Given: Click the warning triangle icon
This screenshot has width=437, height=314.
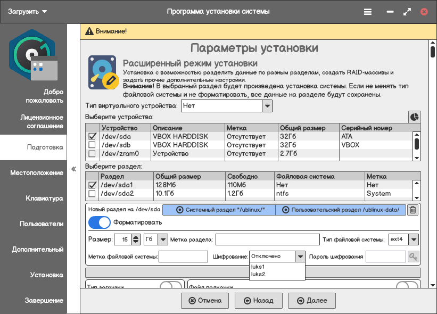Looking at the screenshot, I should 89,31.
